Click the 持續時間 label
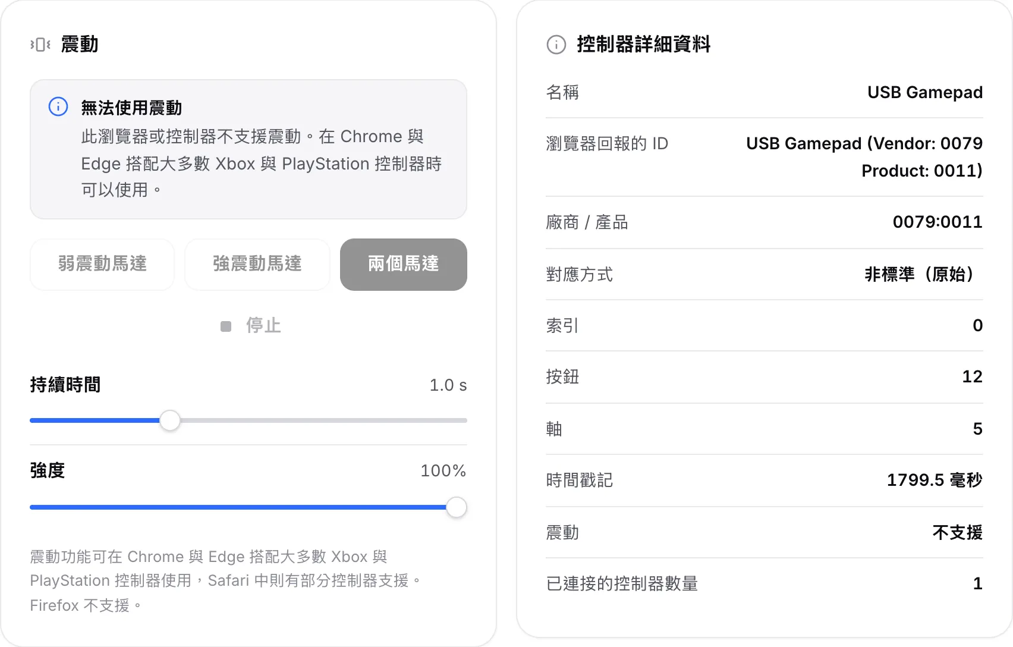Viewport: 1013px width, 647px height. (65, 385)
